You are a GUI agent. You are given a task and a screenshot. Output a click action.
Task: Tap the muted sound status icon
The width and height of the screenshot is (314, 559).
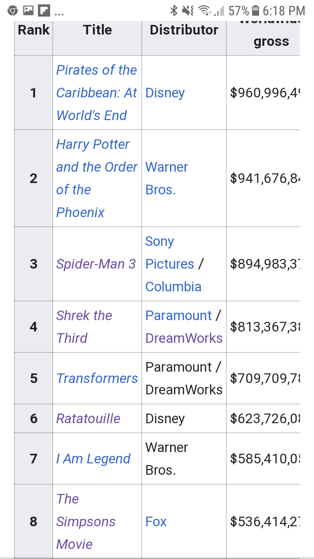188,10
